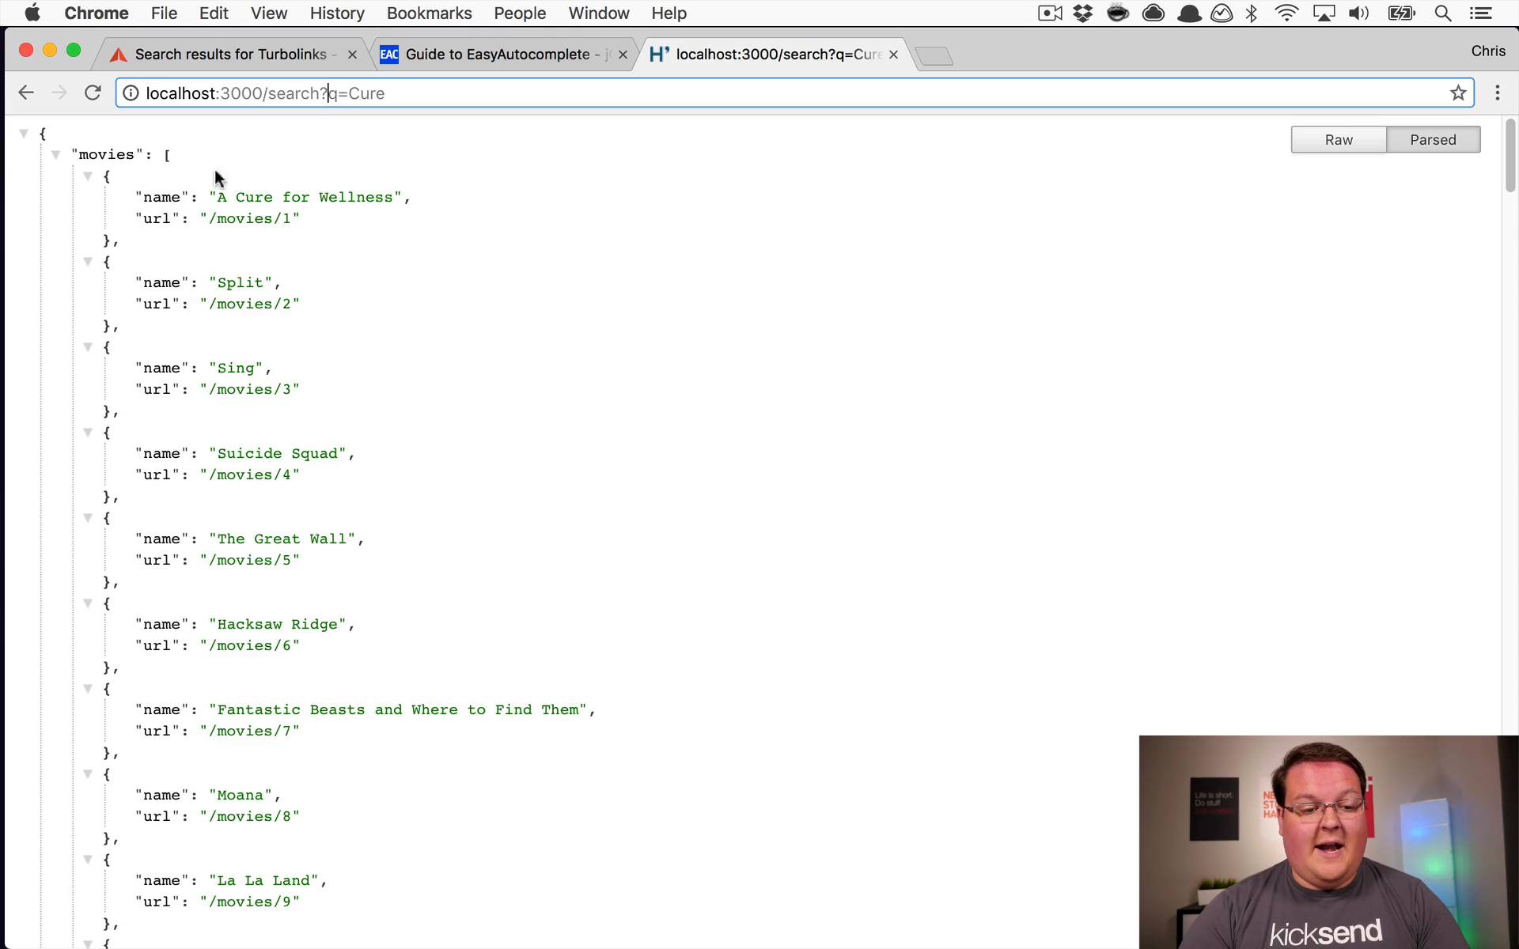
Task: Click the "Fantastic Beasts and Where to Find Them" value
Action: point(398,710)
